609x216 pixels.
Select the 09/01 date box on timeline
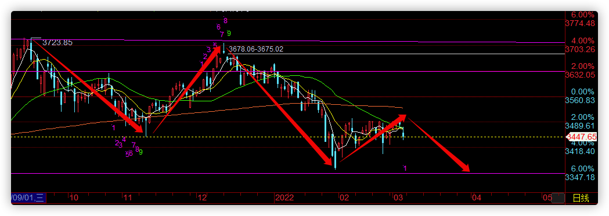[28, 198]
